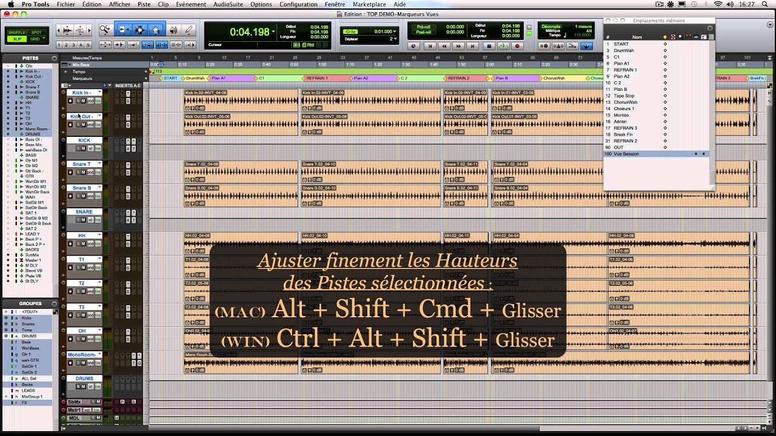Enable GRID edit mode
The height and width of the screenshot is (436, 776).
click(35, 39)
